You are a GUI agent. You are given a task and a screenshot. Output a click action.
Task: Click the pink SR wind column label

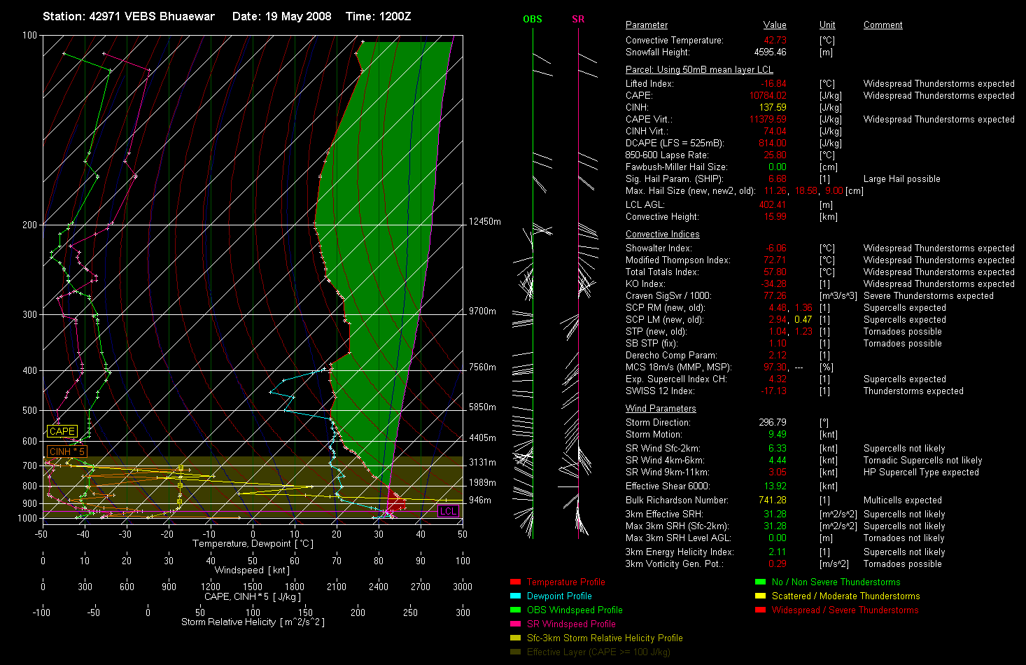coord(578,19)
